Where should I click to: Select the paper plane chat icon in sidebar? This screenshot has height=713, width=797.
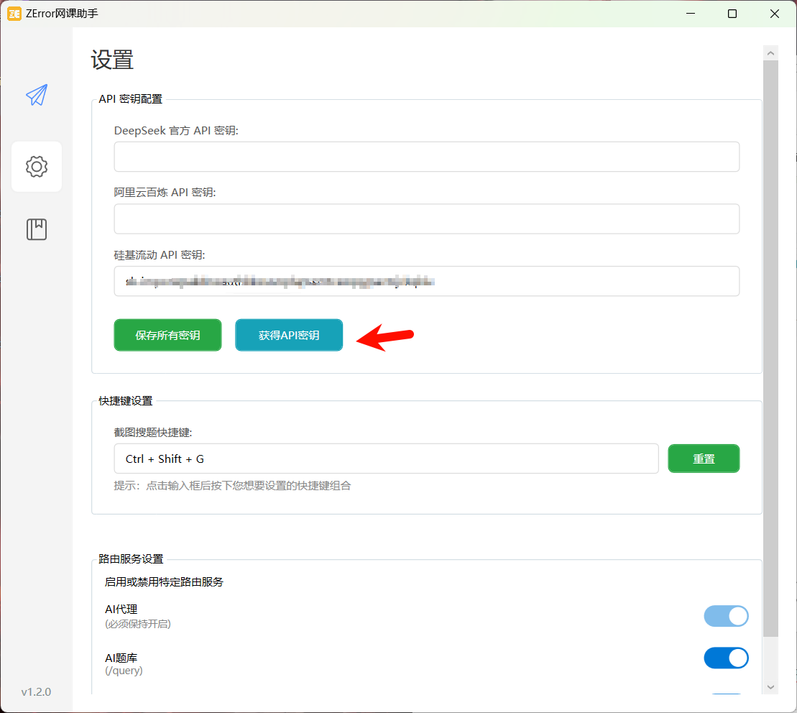click(x=36, y=94)
